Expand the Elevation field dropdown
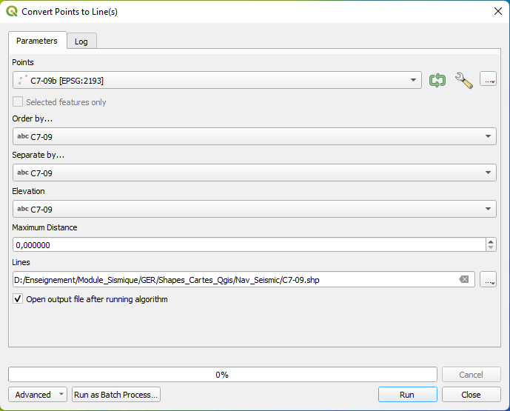The height and width of the screenshot is (411, 510). click(x=489, y=209)
